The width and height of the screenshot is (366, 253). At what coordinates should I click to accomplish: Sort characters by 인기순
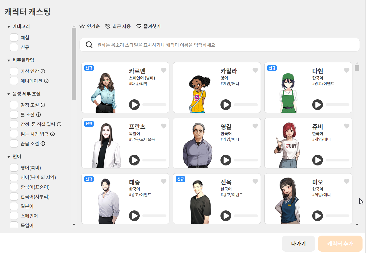click(x=90, y=26)
